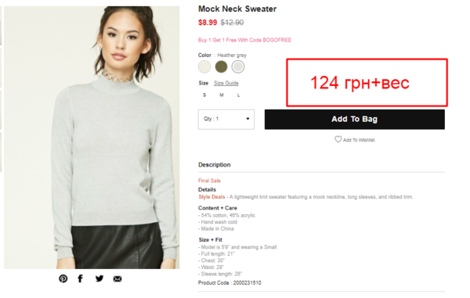Viewport: 470px width, 298px height.
Task: Click the Style Deals link
Action: click(211, 197)
